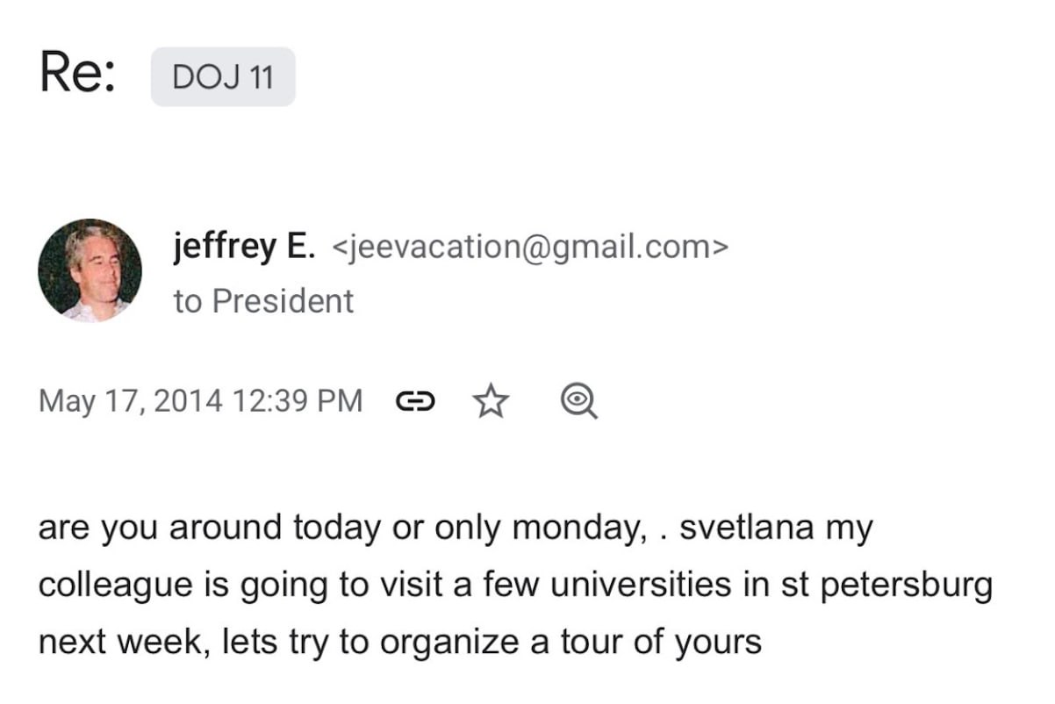The height and width of the screenshot is (704, 1055).
Task: Star this email message
Action: pos(491,402)
